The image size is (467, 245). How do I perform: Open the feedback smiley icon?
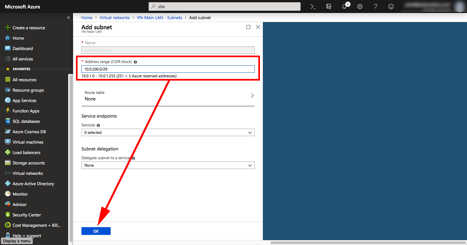(391, 6)
